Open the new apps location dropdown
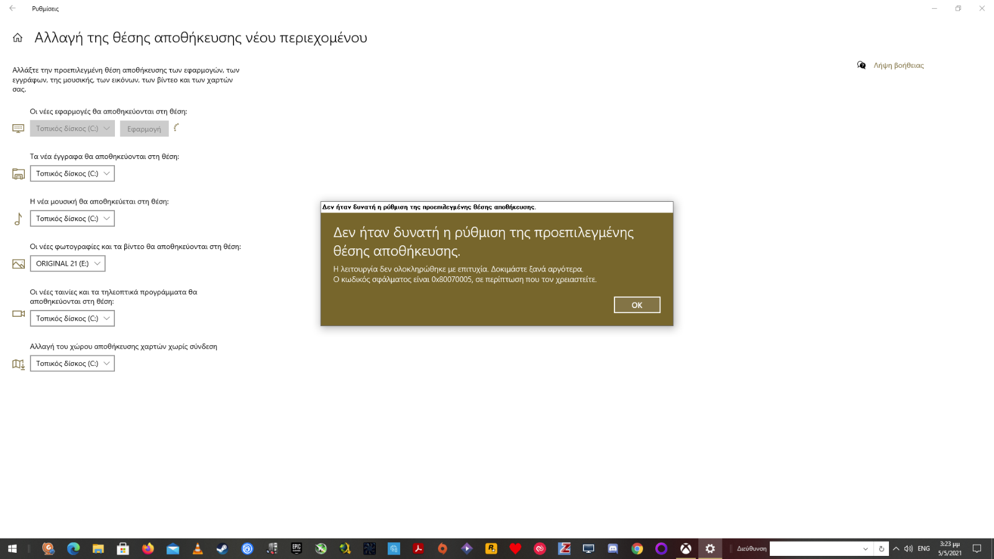994x559 pixels. click(x=72, y=129)
